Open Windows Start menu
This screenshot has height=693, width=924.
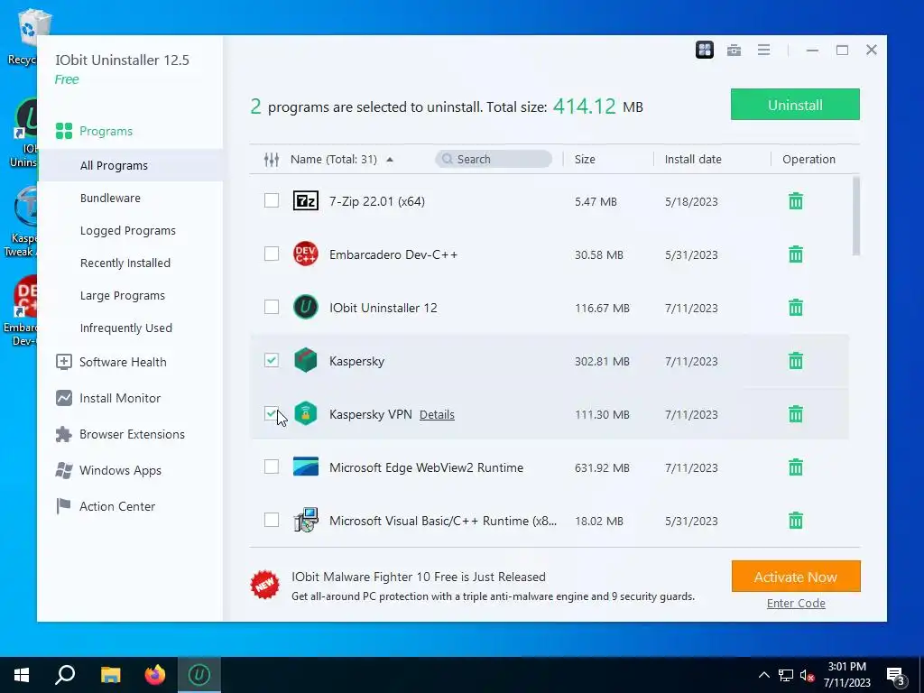(x=22, y=675)
